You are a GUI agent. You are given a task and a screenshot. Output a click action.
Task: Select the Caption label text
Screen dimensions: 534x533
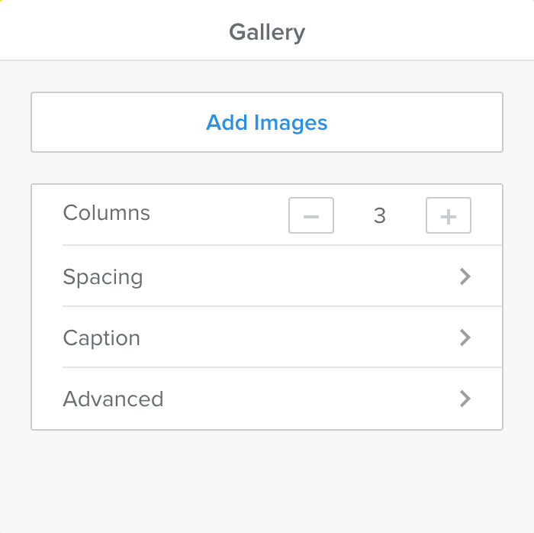point(101,338)
